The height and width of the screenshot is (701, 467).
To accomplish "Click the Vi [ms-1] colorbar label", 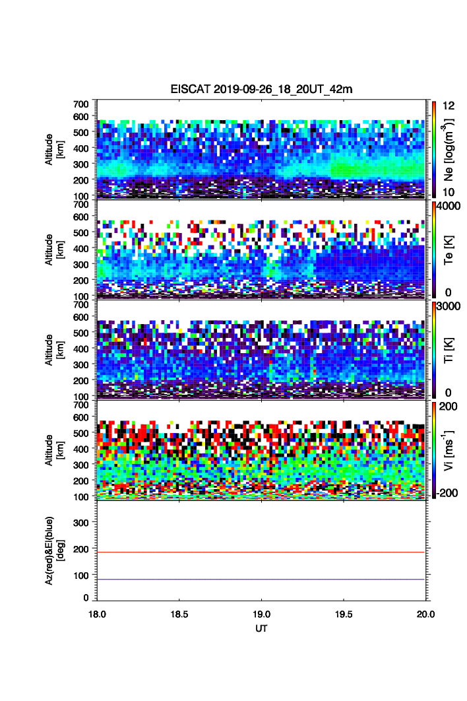I will coord(450,449).
